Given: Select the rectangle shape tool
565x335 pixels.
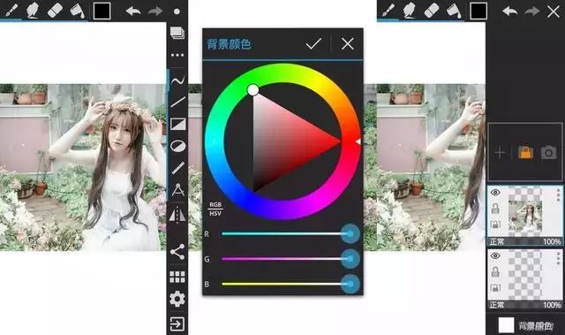Looking at the screenshot, I should coord(178,124).
